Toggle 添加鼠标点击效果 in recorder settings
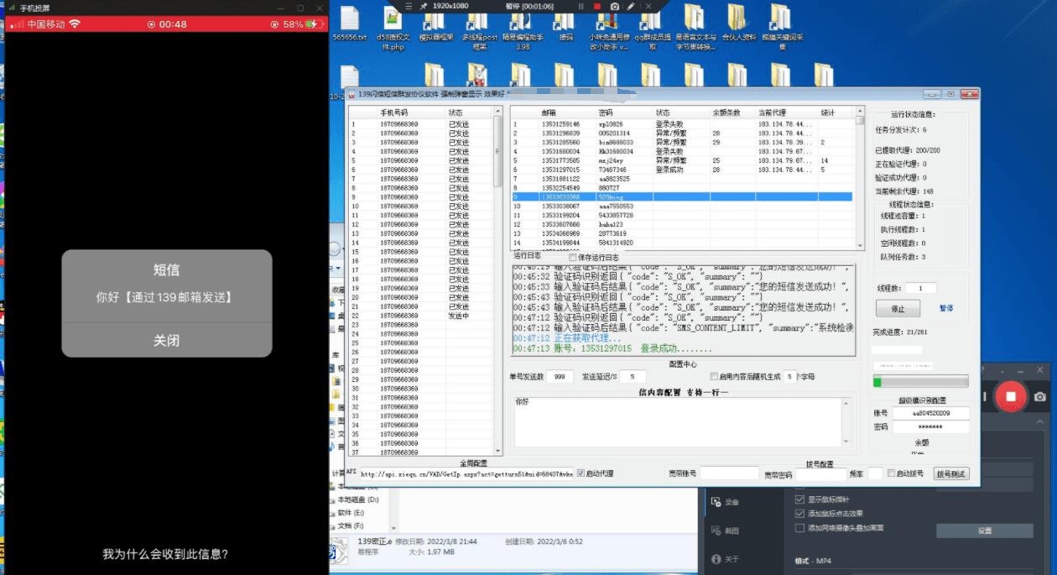The width and height of the screenshot is (1057, 575). click(x=799, y=514)
